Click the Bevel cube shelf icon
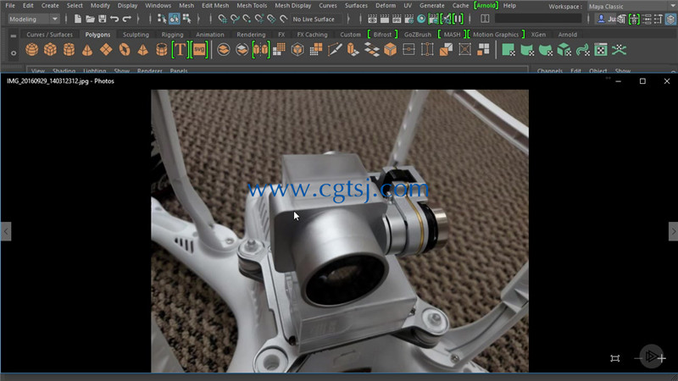678x381 pixels. pyautogui.click(x=390, y=50)
